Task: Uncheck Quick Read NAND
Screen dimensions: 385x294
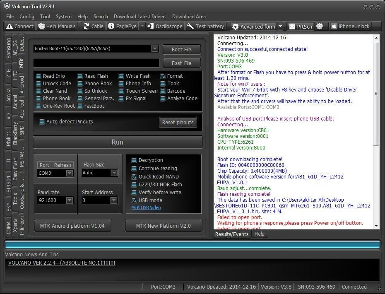Action: 134,176
